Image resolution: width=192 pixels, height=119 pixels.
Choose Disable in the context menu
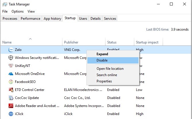click(x=102, y=60)
